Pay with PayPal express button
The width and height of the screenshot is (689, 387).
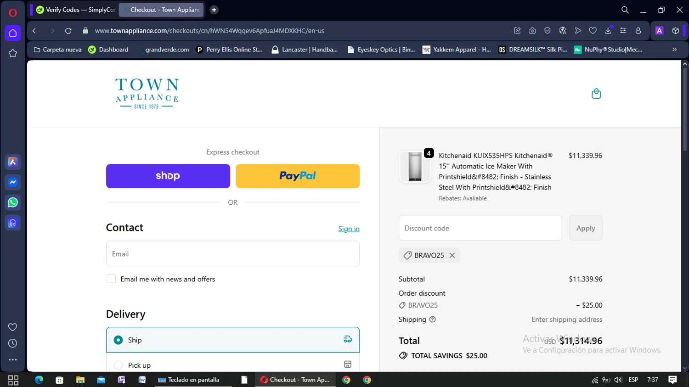(298, 176)
